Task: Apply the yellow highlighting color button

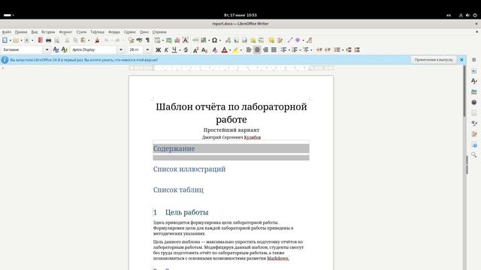Action: [235, 49]
